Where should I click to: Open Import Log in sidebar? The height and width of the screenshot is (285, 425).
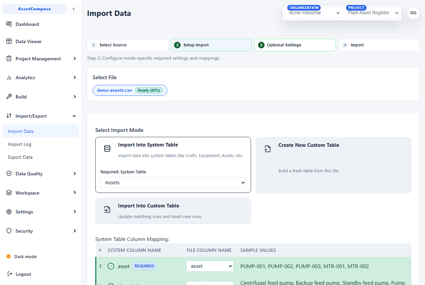[41, 144]
